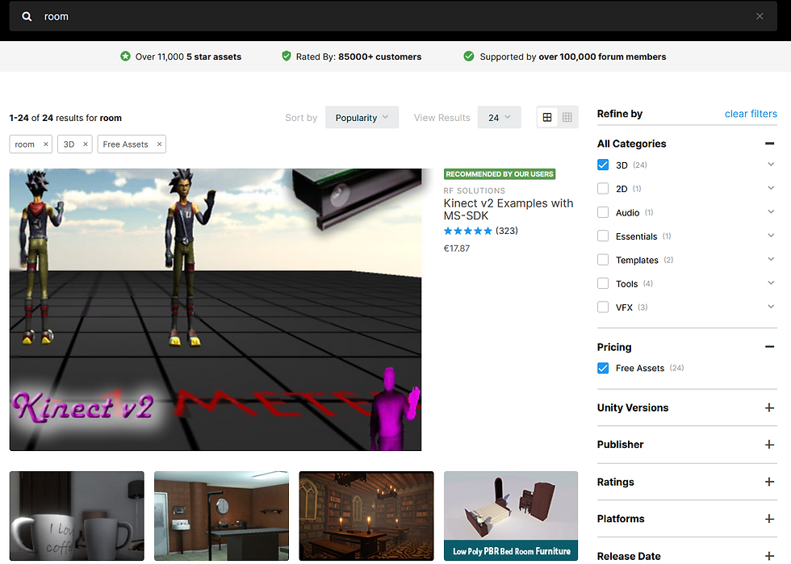The height and width of the screenshot is (564, 791).
Task: Check the VFX category checkbox
Action: 603,307
